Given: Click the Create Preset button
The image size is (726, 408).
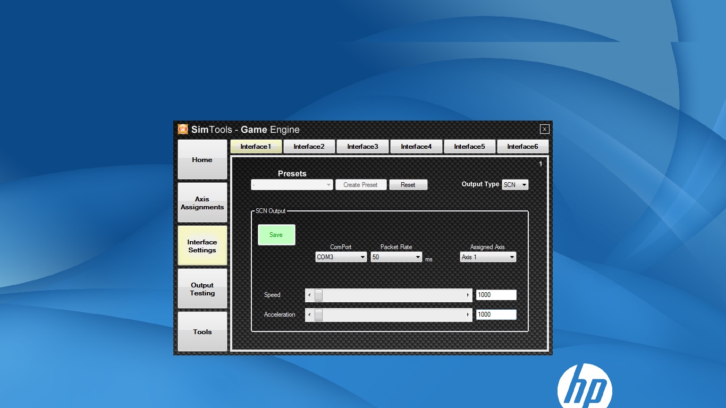Looking at the screenshot, I should (x=361, y=185).
